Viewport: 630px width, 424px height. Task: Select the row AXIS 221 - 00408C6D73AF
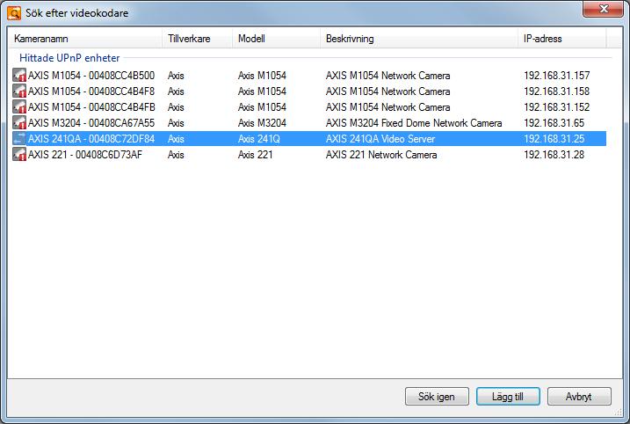coord(308,155)
